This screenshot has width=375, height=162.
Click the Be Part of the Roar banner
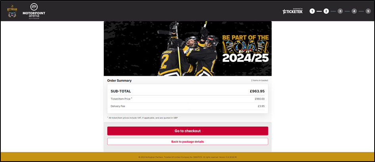[187, 48]
